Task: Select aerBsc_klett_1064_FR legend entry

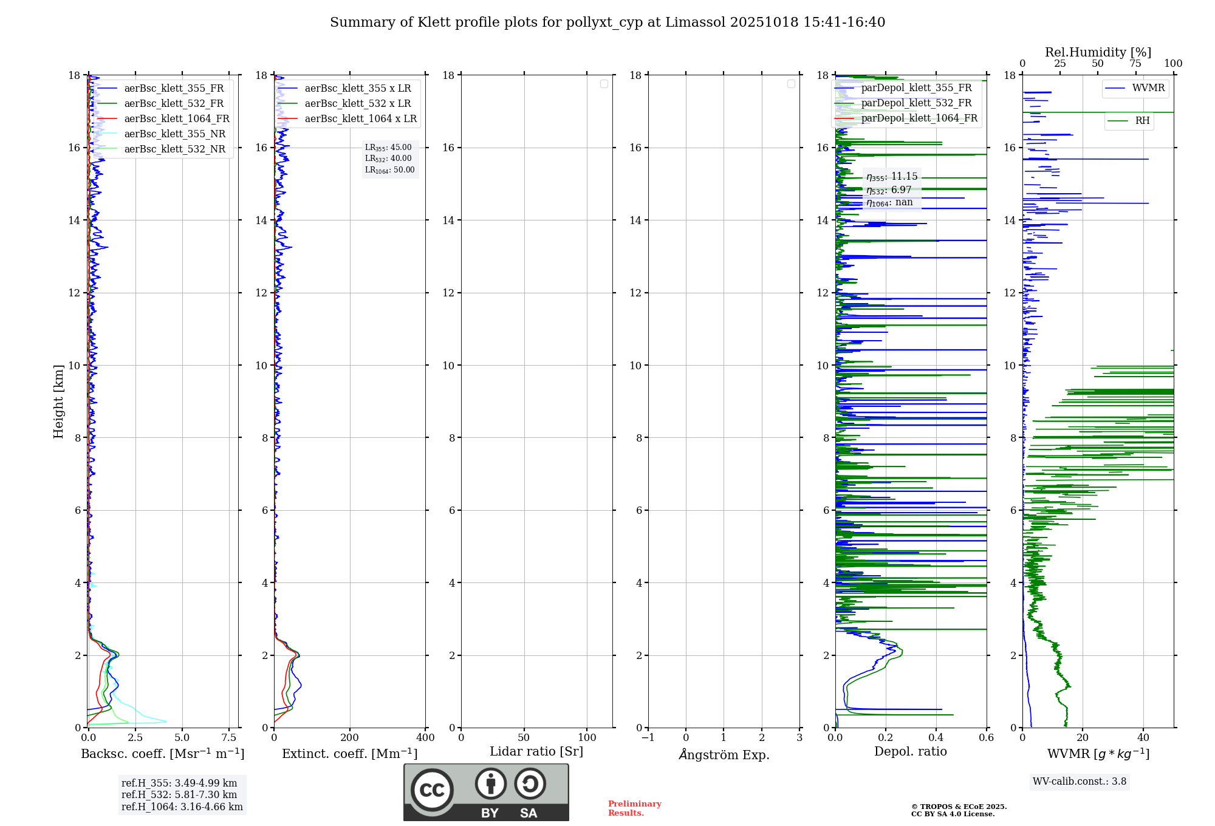Action: coord(176,119)
